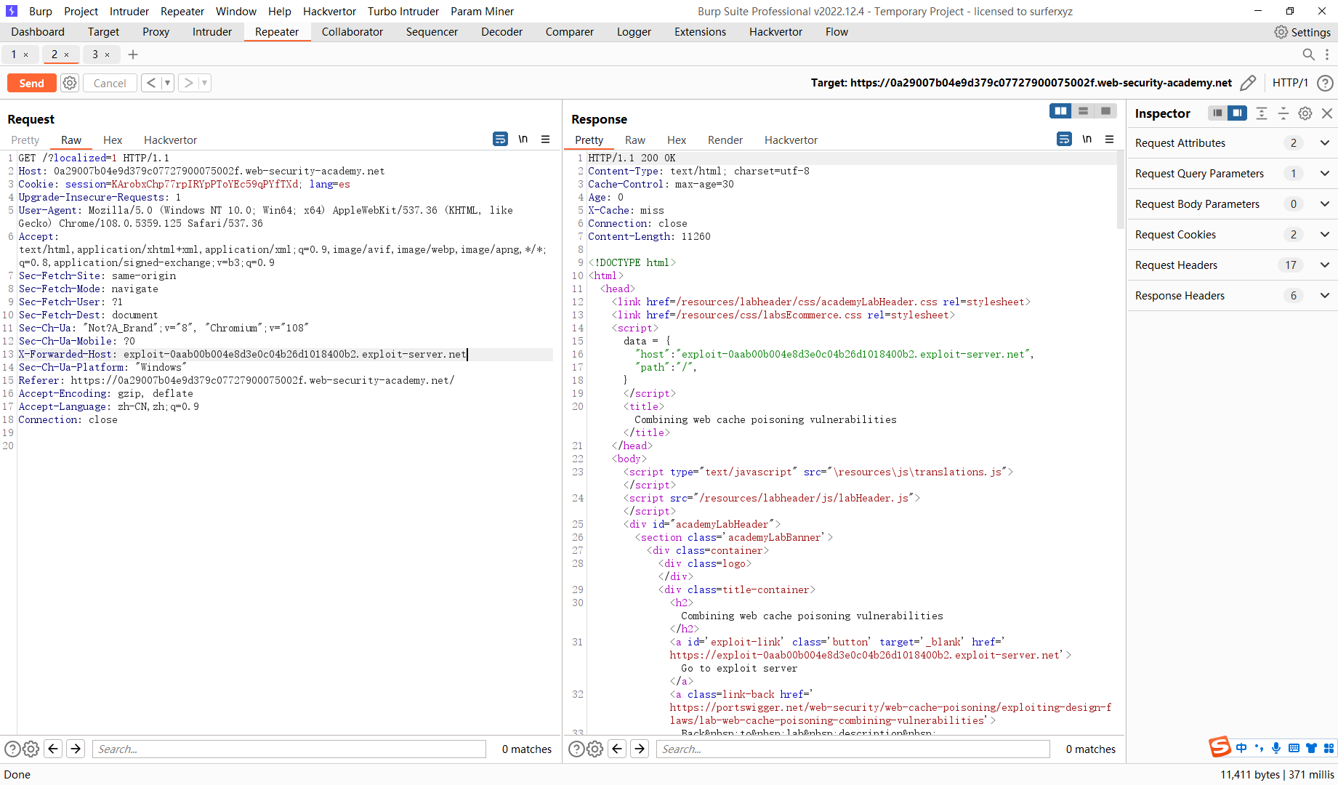Switch to Repeater tab 3
The width and height of the screenshot is (1338, 785).
pos(94,55)
